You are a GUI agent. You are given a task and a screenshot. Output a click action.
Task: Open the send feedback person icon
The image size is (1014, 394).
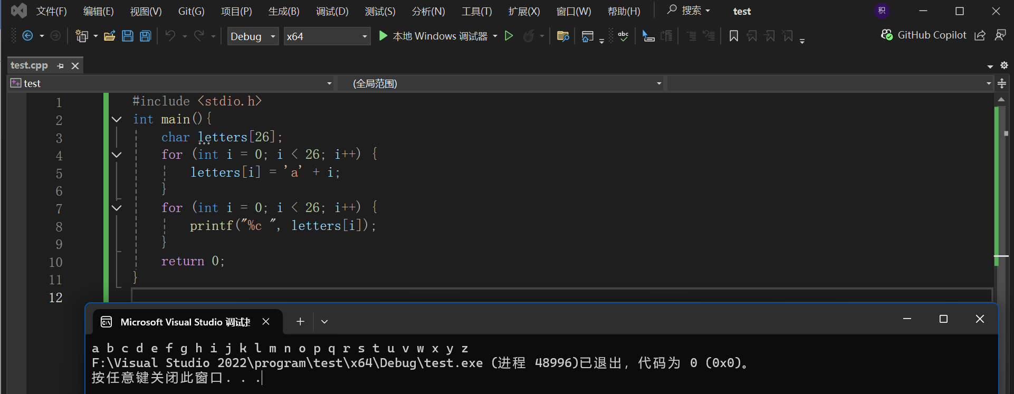1000,35
